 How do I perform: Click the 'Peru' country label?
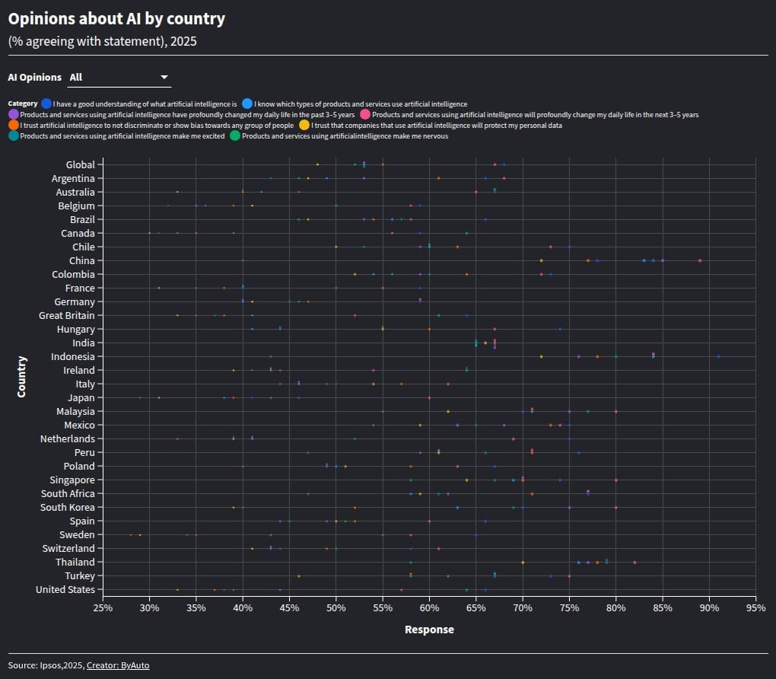84,452
